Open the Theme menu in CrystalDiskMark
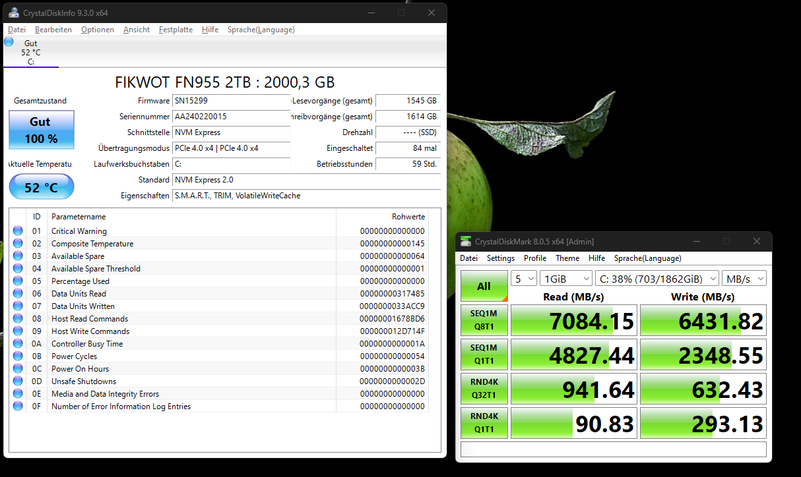Screen dimensions: 801x477 coord(567,258)
